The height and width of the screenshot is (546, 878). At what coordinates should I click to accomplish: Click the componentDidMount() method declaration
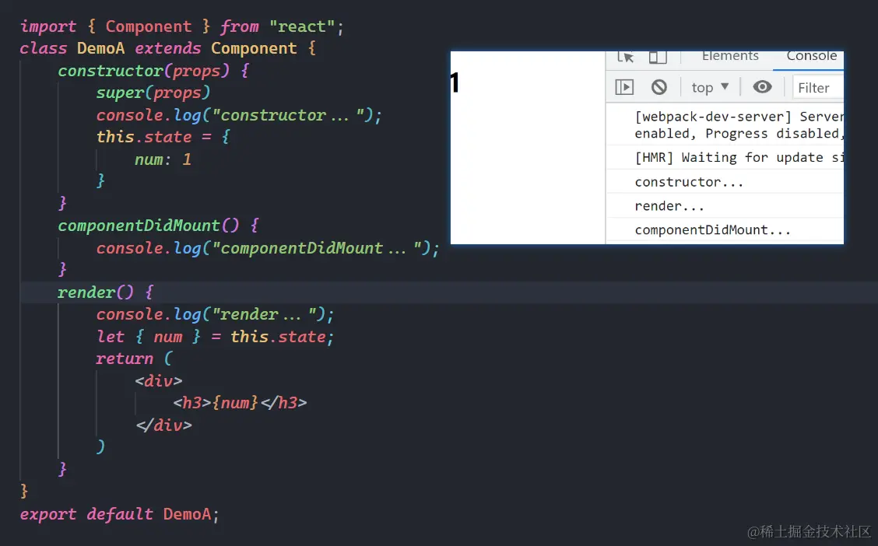(x=159, y=226)
